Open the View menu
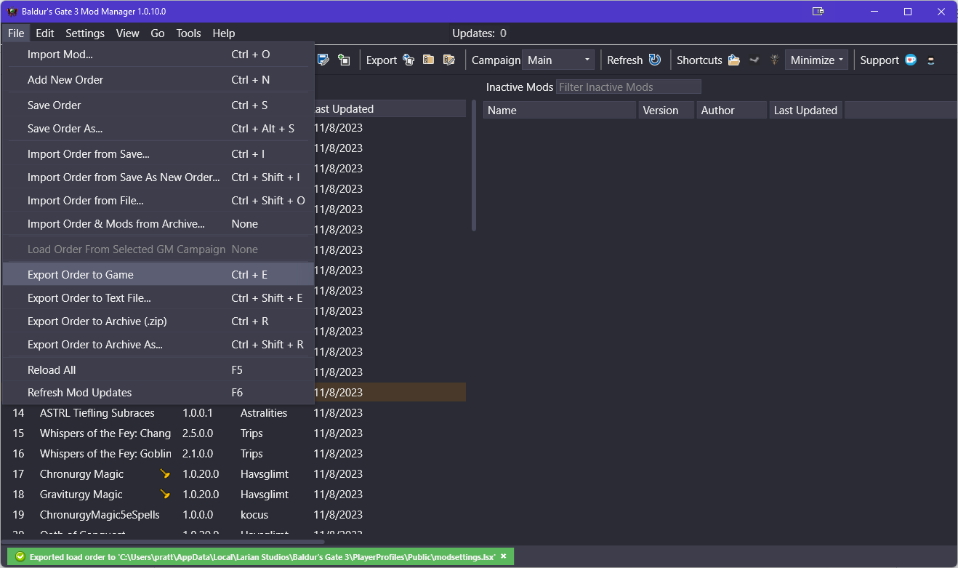 click(x=127, y=33)
